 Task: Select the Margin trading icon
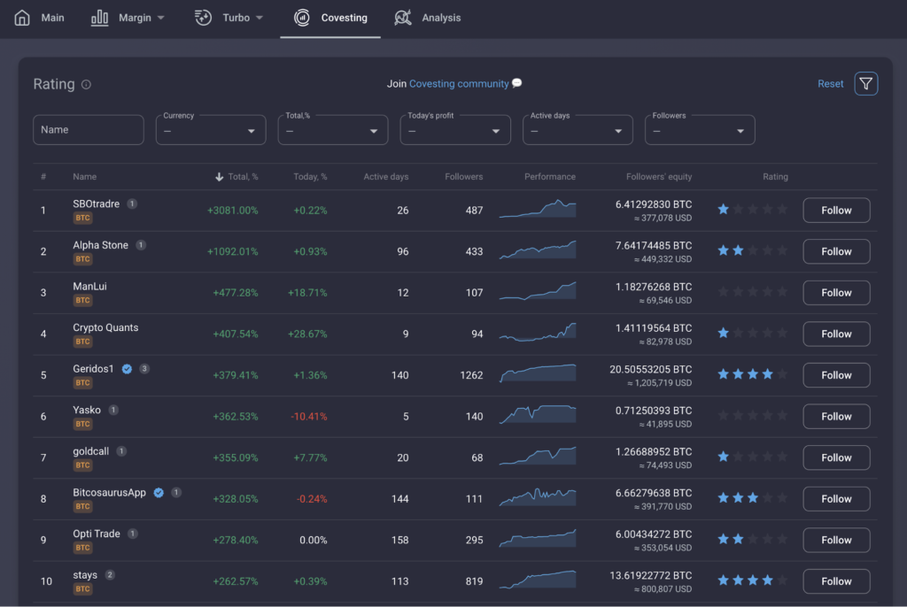pyautogui.click(x=100, y=17)
